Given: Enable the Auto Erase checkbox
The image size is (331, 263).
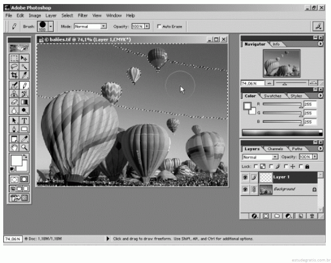Looking at the screenshot, I should pos(159,26).
